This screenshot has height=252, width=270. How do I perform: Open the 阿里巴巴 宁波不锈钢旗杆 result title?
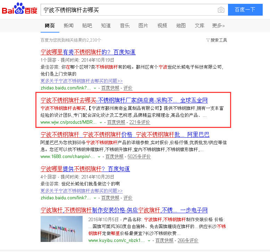pos(125,134)
